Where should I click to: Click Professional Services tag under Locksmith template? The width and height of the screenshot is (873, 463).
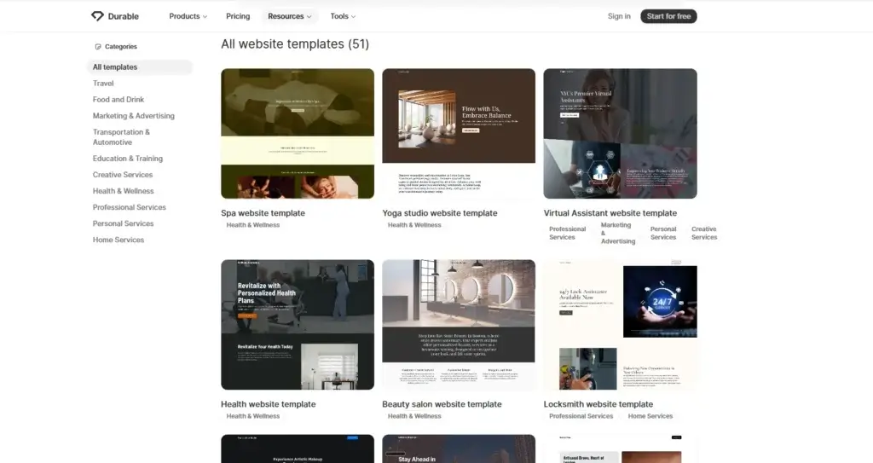581,416
